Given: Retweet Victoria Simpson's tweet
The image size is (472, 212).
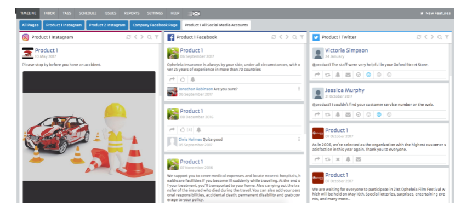Looking at the screenshot, I should tap(327, 75).
